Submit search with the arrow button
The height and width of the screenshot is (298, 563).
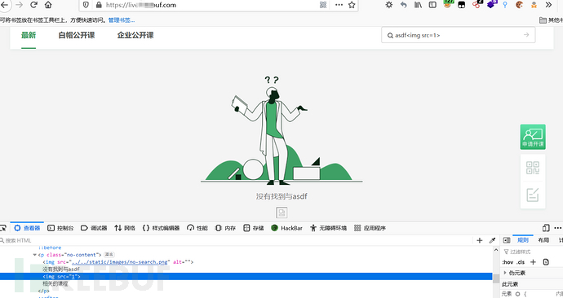[x=526, y=35]
